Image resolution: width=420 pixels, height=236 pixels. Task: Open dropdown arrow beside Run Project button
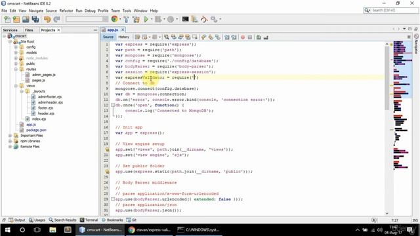point(152,19)
